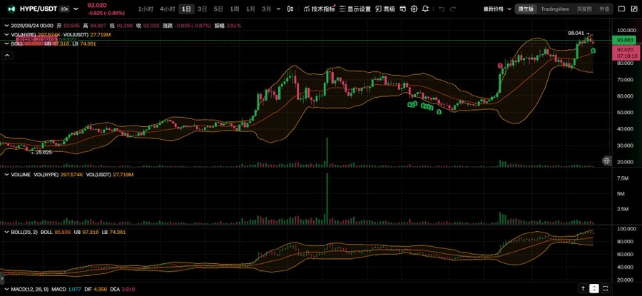Select the 4小时 timeframe
The height and width of the screenshot is (296, 642).
tap(167, 9)
